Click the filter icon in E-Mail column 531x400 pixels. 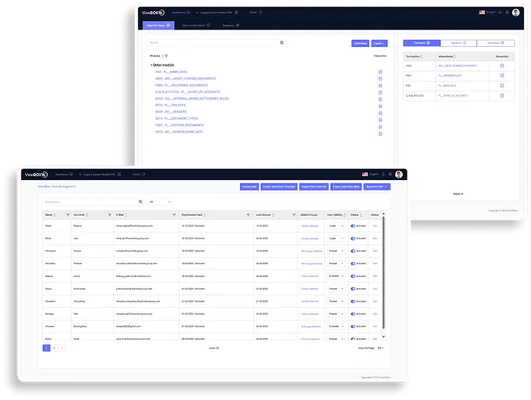[173, 214]
